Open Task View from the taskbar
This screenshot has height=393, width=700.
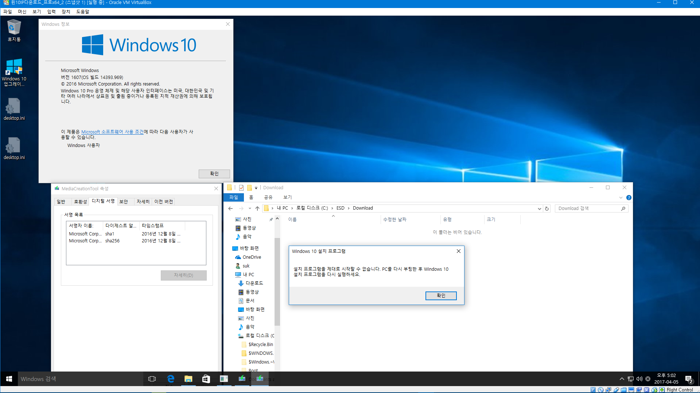point(152,379)
